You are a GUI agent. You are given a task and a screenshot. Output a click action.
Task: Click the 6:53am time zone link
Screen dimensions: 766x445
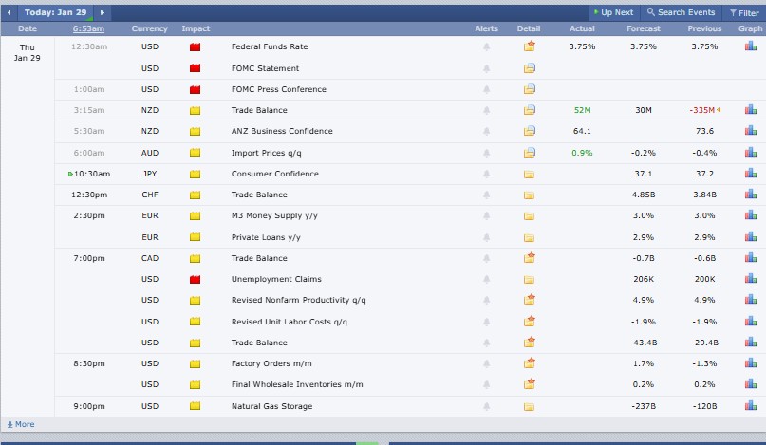point(88,28)
